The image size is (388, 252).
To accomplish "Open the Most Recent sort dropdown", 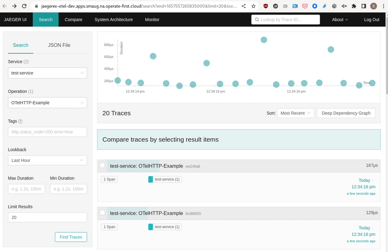I will coord(295,113).
